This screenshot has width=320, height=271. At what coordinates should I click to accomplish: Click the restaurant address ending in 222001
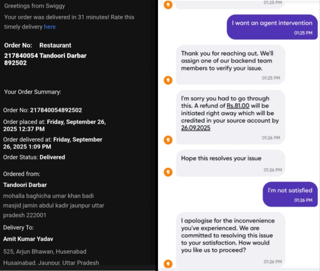(53, 205)
